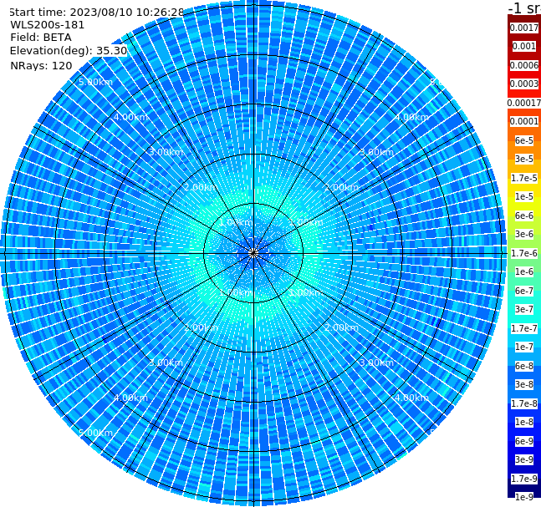Select the WLS200s-181 instrument name text
Screen dimensions: 541x507
click(48, 25)
